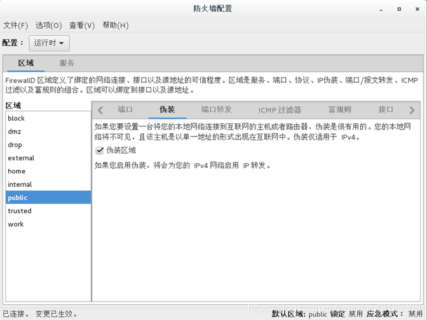Uncheck the 伪装区域 checkbox
This screenshot has width=427, height=320.
tap(100, 150)
